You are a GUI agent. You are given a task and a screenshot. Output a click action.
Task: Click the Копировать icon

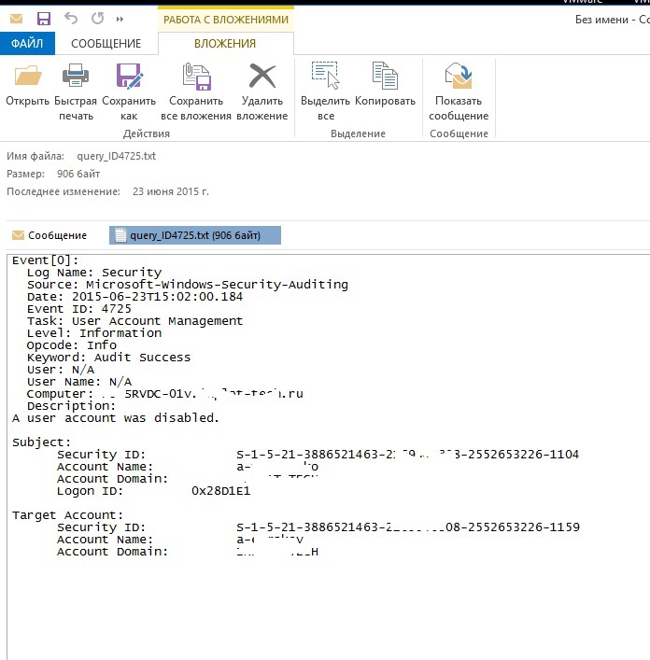click(385, 78)
